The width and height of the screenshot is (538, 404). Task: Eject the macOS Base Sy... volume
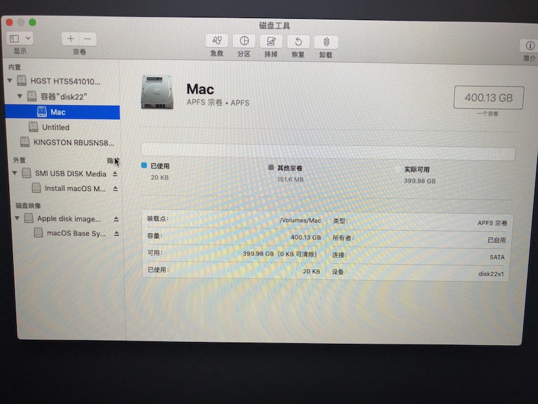117,234
